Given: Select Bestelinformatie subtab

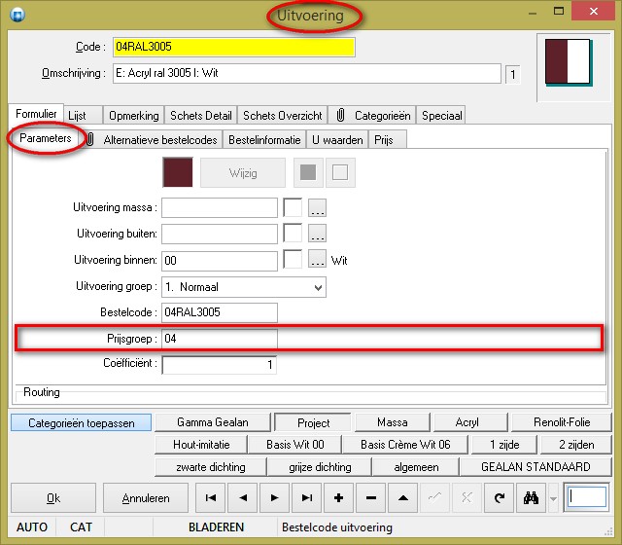Looking at the screenshot, I should point(264,140).
